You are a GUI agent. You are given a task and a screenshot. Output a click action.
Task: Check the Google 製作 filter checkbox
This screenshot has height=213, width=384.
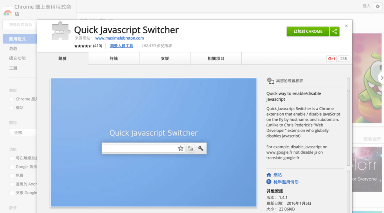click(12, 167)
